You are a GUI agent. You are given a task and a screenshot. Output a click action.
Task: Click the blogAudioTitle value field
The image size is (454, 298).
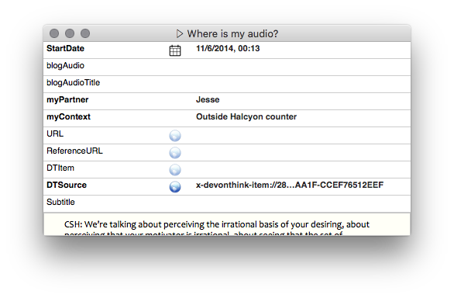(x=301, y=84)
